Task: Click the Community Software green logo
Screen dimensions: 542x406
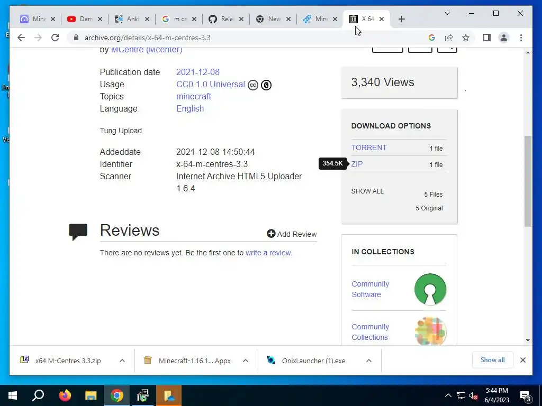Action: point(430,289)
